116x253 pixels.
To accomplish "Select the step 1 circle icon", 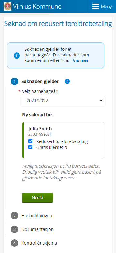I will coord(15,82).
